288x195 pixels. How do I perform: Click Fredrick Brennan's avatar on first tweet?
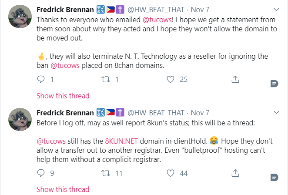tap(19, 19)
